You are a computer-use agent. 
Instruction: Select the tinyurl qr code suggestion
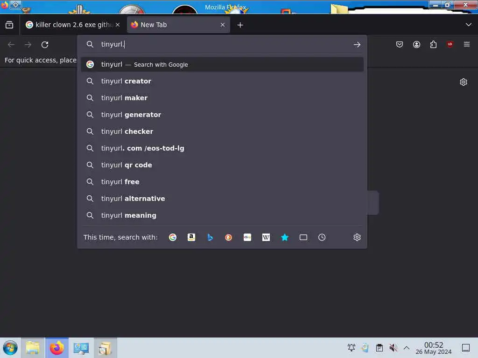222,165
